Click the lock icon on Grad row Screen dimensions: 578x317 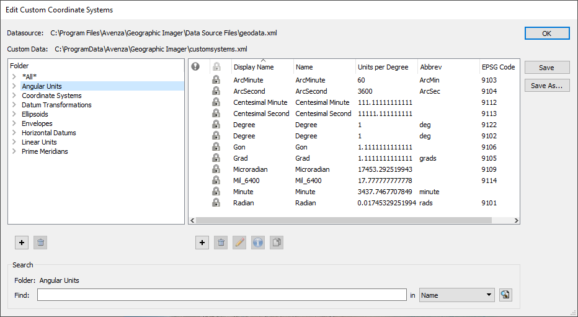point(216,158)
